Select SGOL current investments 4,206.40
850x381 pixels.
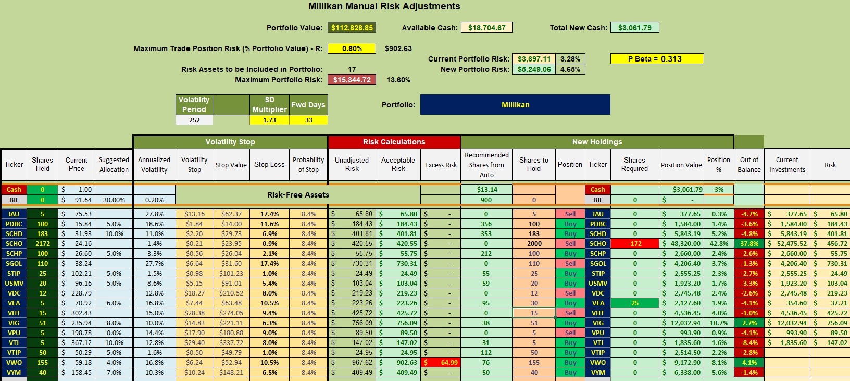tap(787, 263)
